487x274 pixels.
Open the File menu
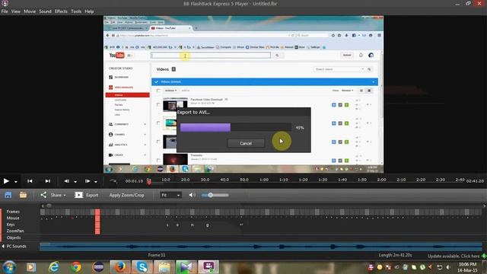[5, 11]
